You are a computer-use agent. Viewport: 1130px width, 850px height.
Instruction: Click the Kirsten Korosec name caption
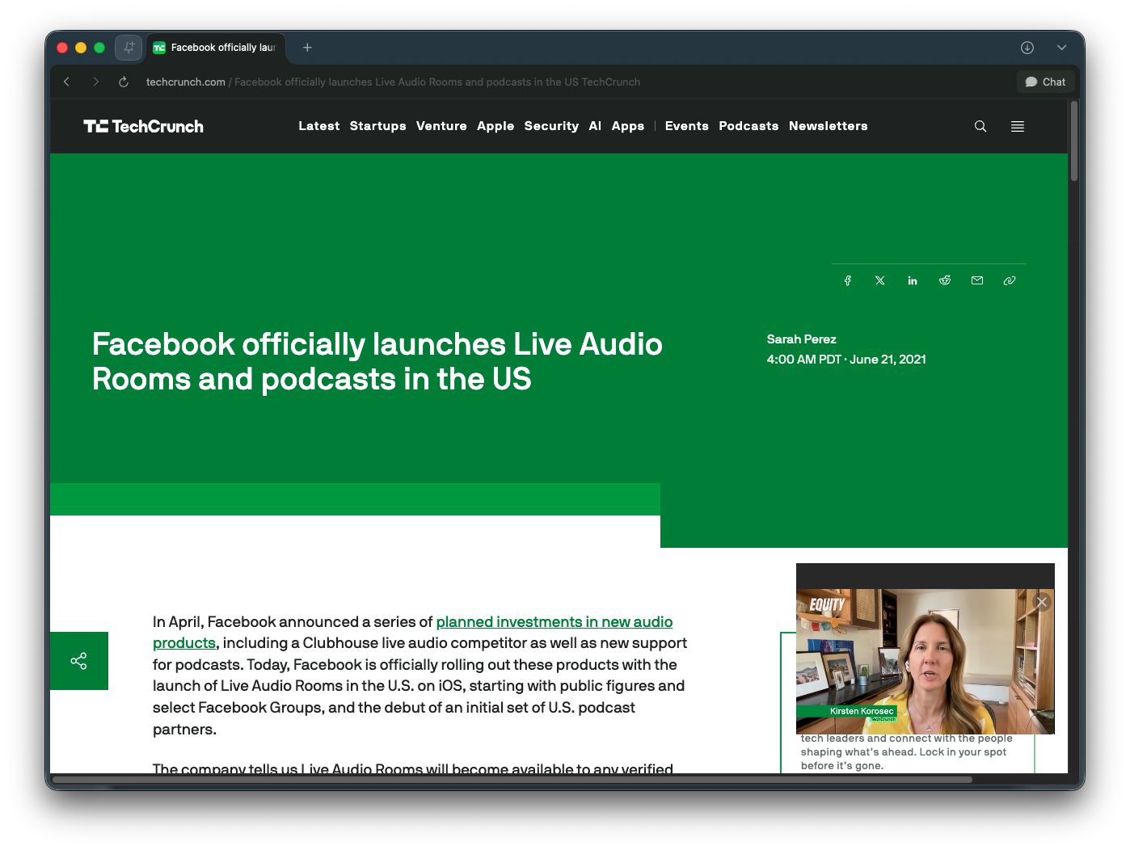tap(862, 711)
